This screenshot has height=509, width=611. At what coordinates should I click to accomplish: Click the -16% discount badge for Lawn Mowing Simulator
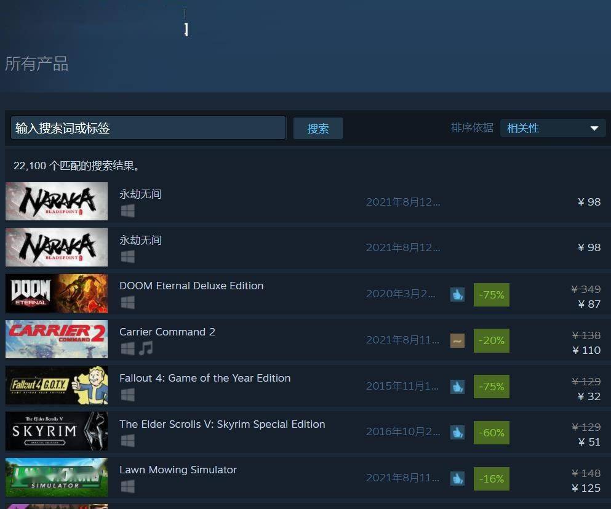(492, 479)
